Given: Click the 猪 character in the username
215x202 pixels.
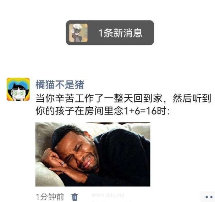Looking at the screenshot, I should tap(79, 85).
